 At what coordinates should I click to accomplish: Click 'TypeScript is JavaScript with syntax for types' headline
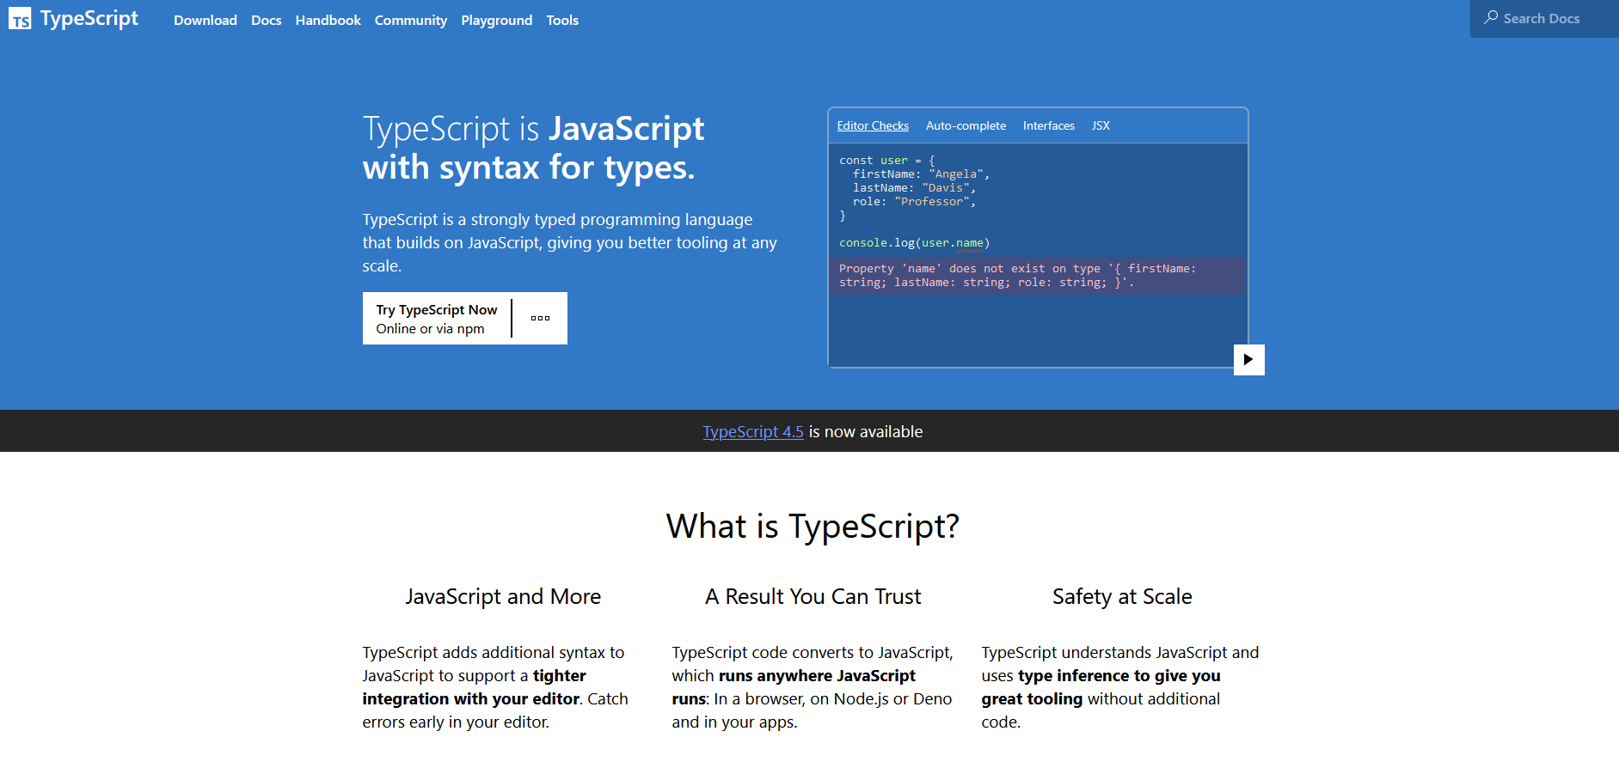(x=533, y=148)
